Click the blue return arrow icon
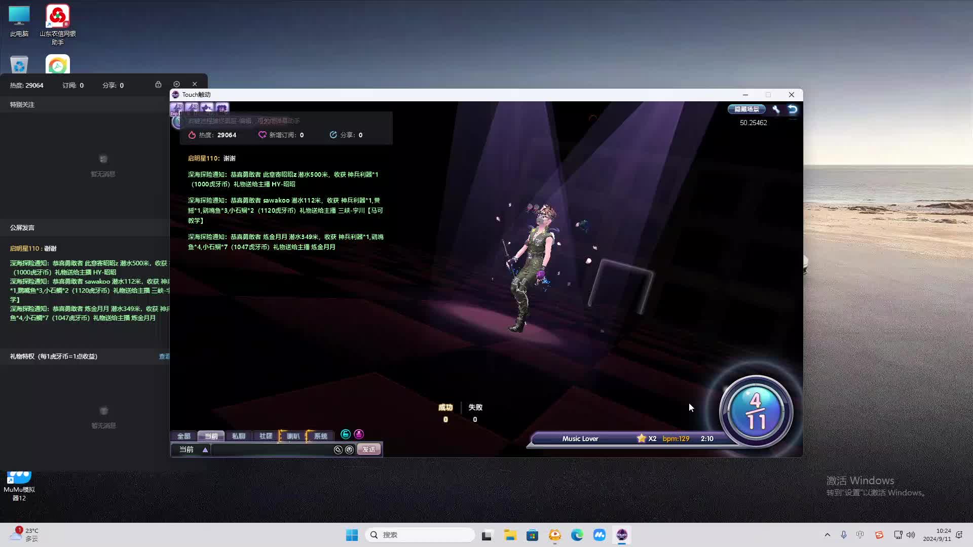Viewport: 973px width, 547px height. [793, 109]
